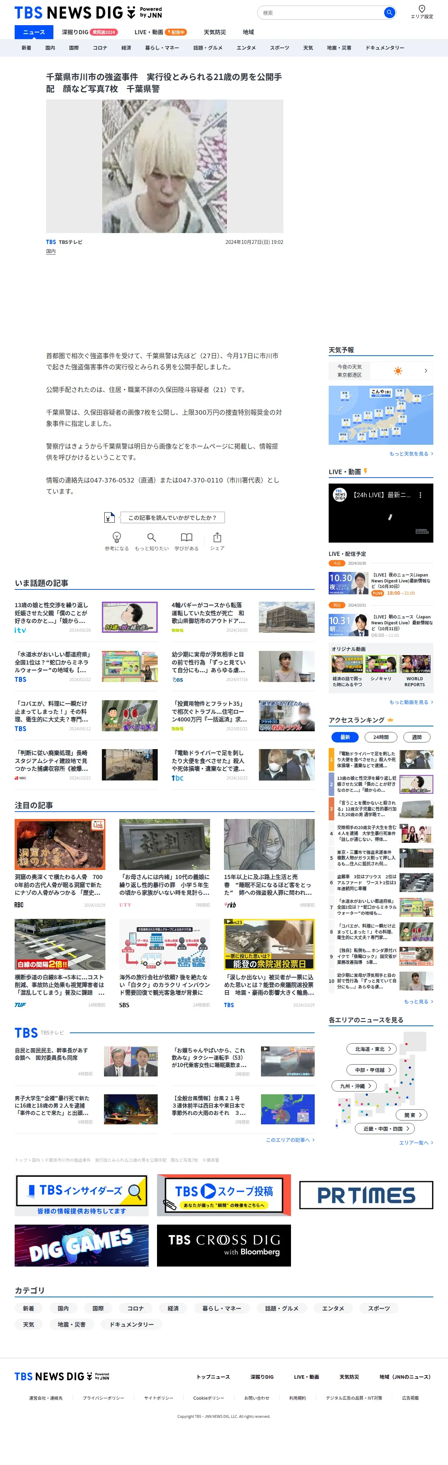
Task: Play the 24h LIVE video
Action: coord(381,513)
